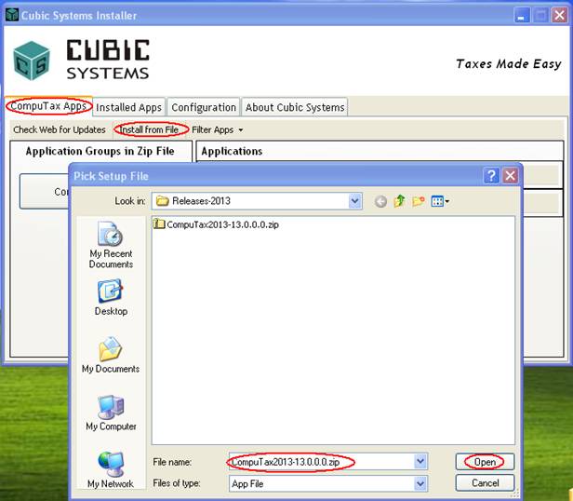
Task: Click the Cubic Systems cube logo
Action: 32,61
